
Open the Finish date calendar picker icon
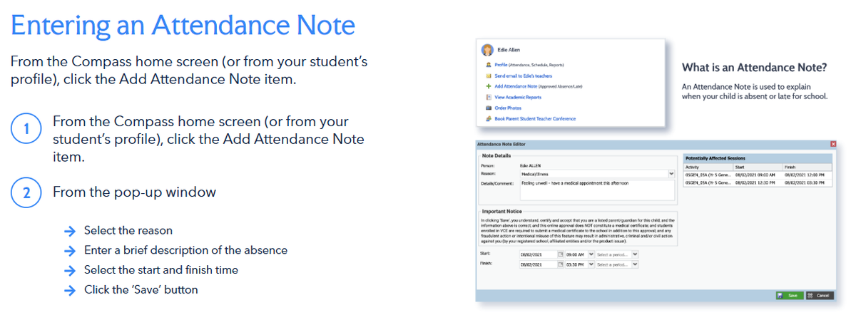[561, 264]
